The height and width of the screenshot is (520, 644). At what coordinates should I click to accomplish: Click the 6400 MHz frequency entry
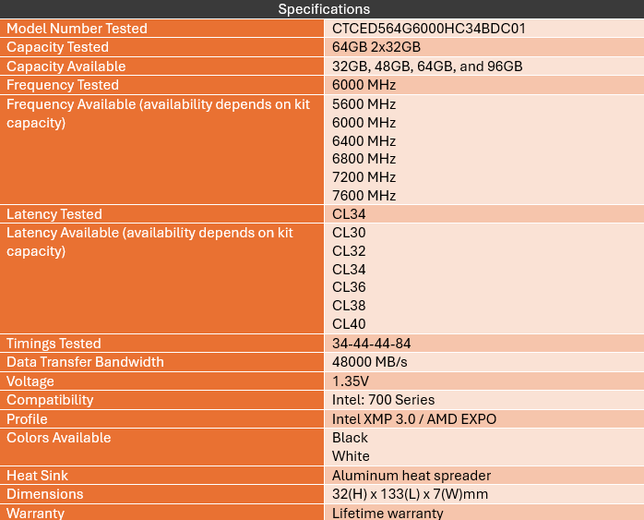click(x=364, y=141)
